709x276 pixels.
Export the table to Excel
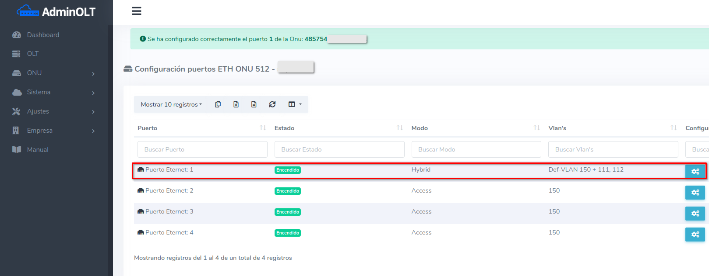click(x=236, y=104)
